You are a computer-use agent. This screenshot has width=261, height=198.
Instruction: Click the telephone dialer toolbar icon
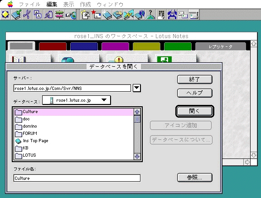point(172,15)
